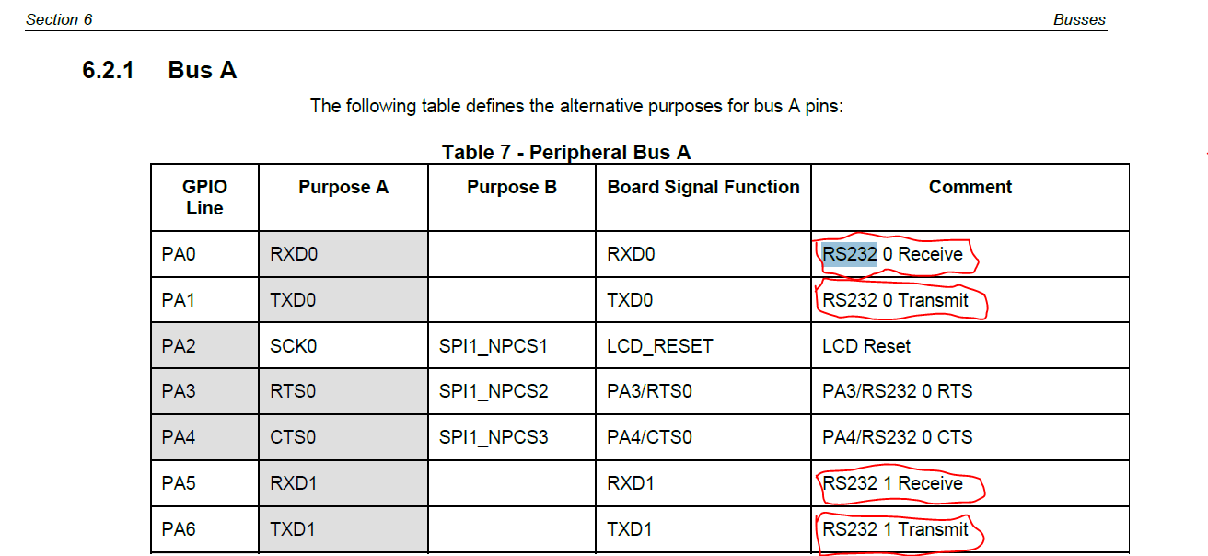Click the SPI1_NPCS2 cell
The height and width of the screenshot is (556, 1208).
[512, 391]
